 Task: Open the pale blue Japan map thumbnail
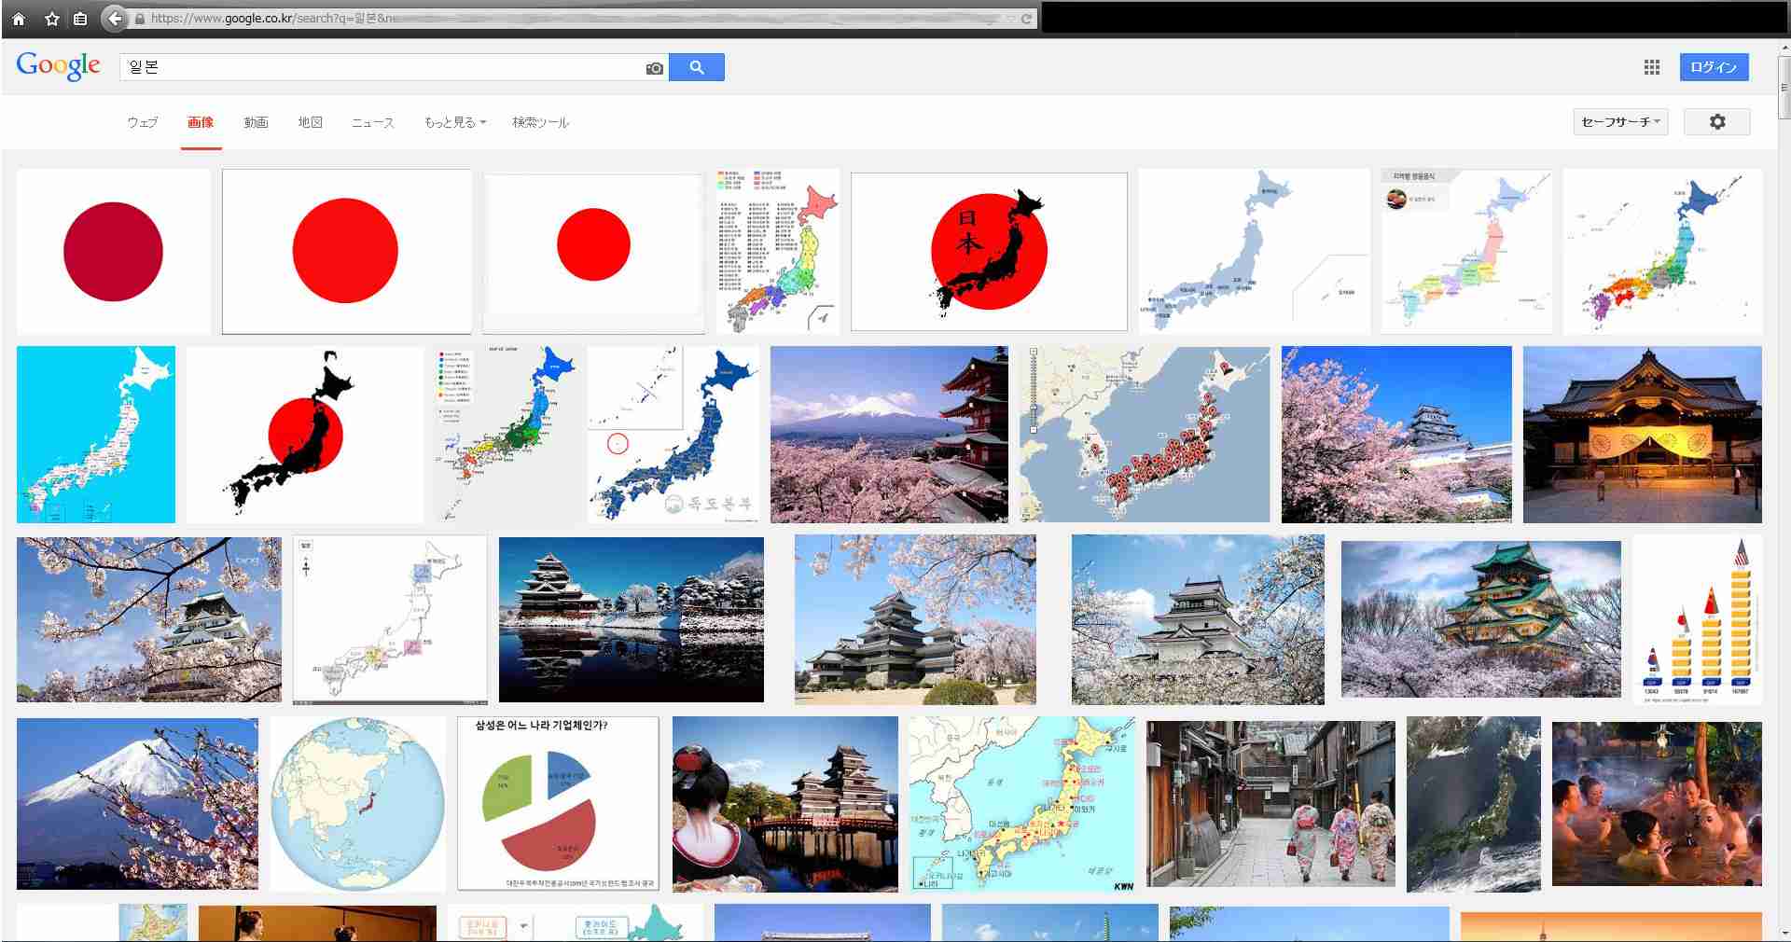tap(1254, 251)
